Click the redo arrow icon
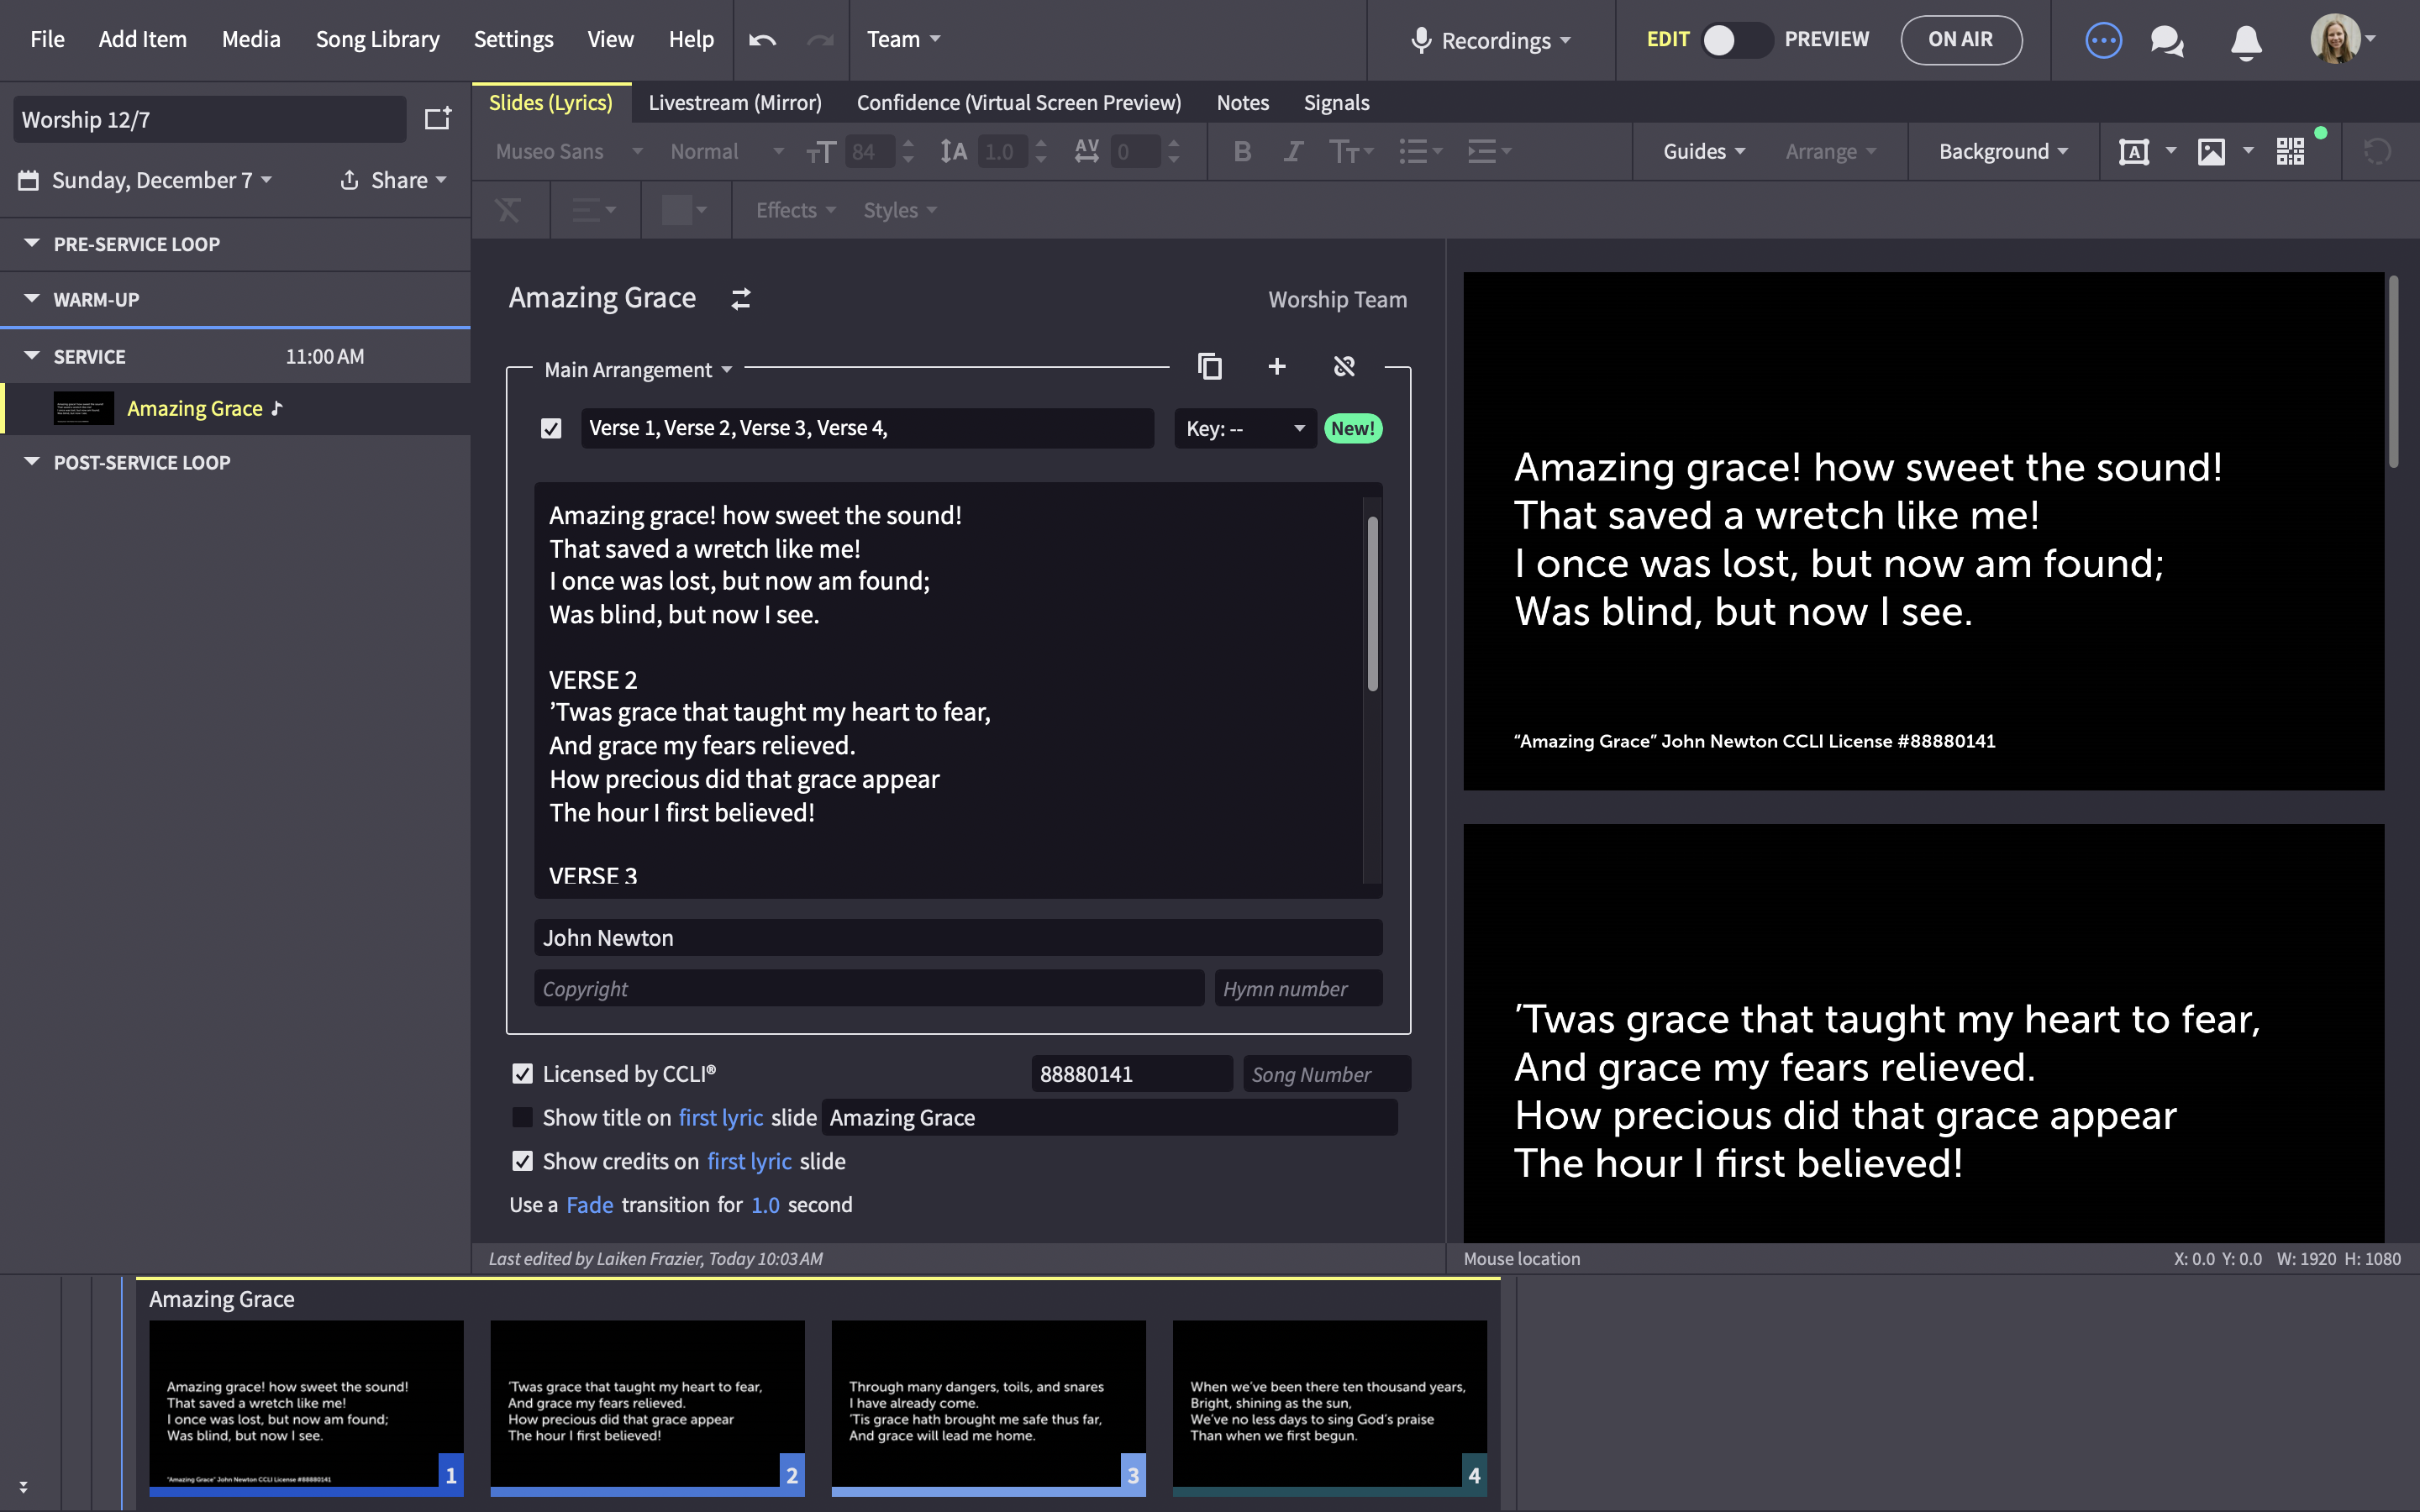This screenshot has width=2420, height=1512. 820,40
